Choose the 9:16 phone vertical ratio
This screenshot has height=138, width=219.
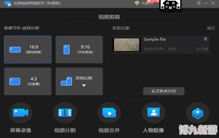click(x=79, y=50)
